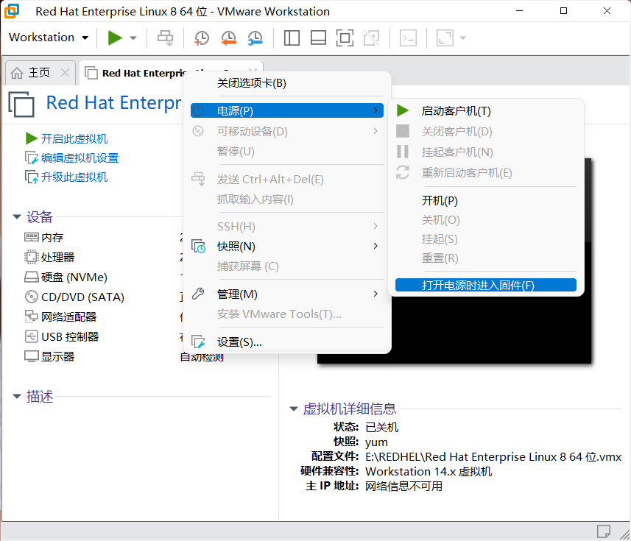The image size is (631, 541).
Task: Open the 电源(P) submenu item
Action: tap(287, 110)
